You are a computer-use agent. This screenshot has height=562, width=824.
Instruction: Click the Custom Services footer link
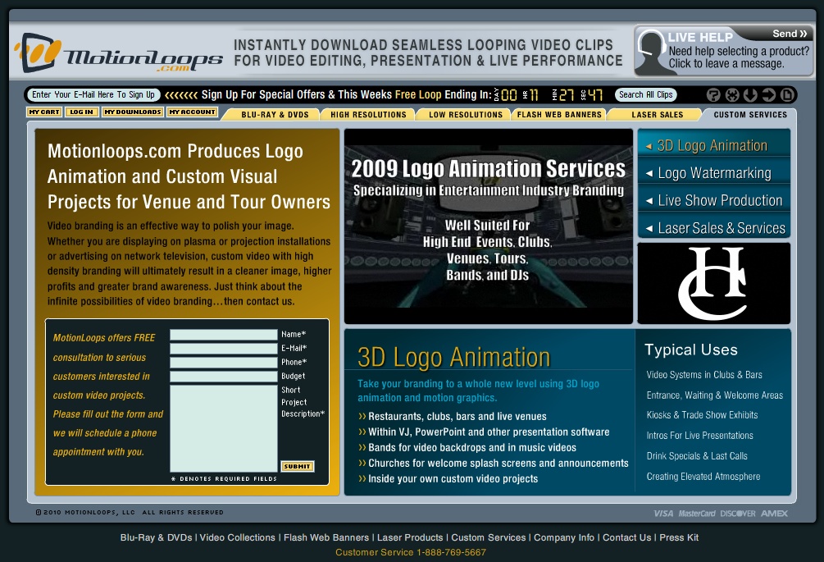pyautogui.click(x=488, y=537)
